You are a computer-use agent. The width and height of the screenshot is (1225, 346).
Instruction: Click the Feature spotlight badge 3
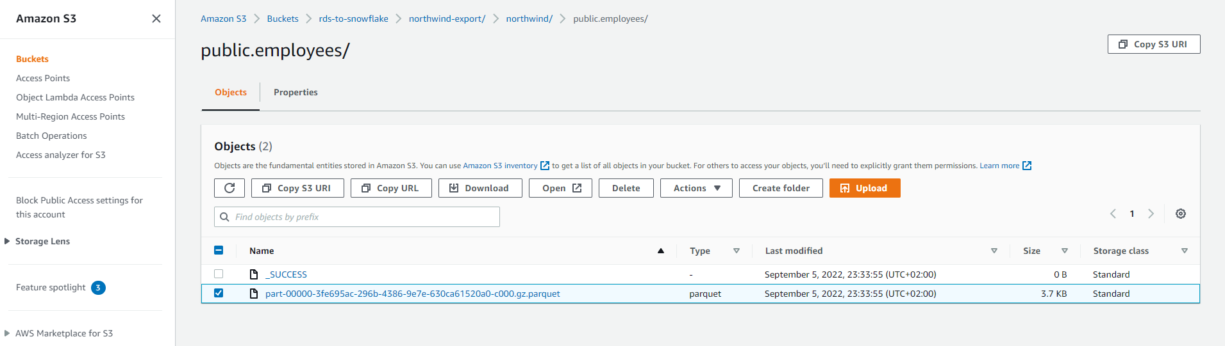tap(98, 288)
